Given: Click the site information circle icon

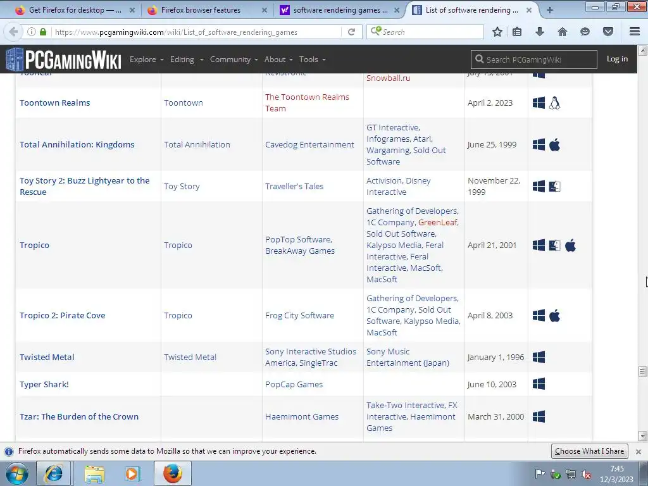Looking at the screenshot, I should (32, 32).
